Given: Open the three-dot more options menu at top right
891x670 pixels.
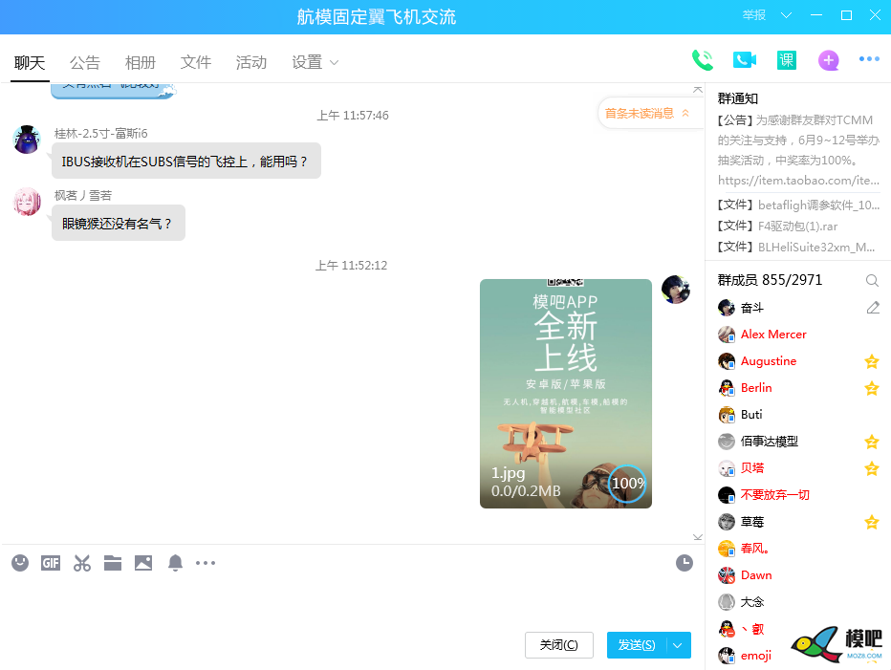Looking at the screenshot, I should [869, 59].
